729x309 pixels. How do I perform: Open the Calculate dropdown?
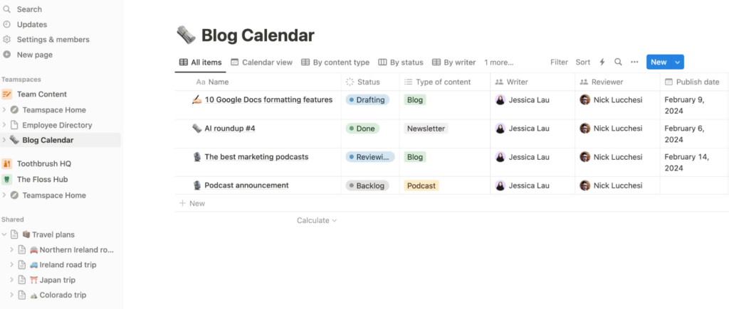click(x=317, y=221)
